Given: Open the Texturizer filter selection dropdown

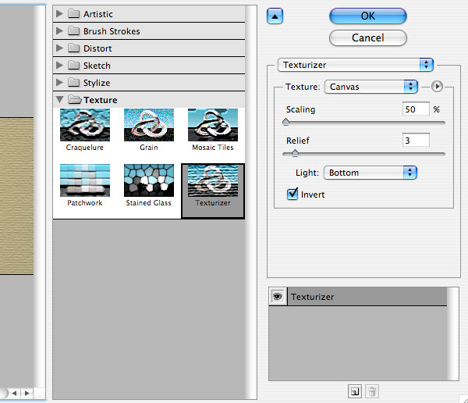Looking at the screenshot, I should (355, 65).
